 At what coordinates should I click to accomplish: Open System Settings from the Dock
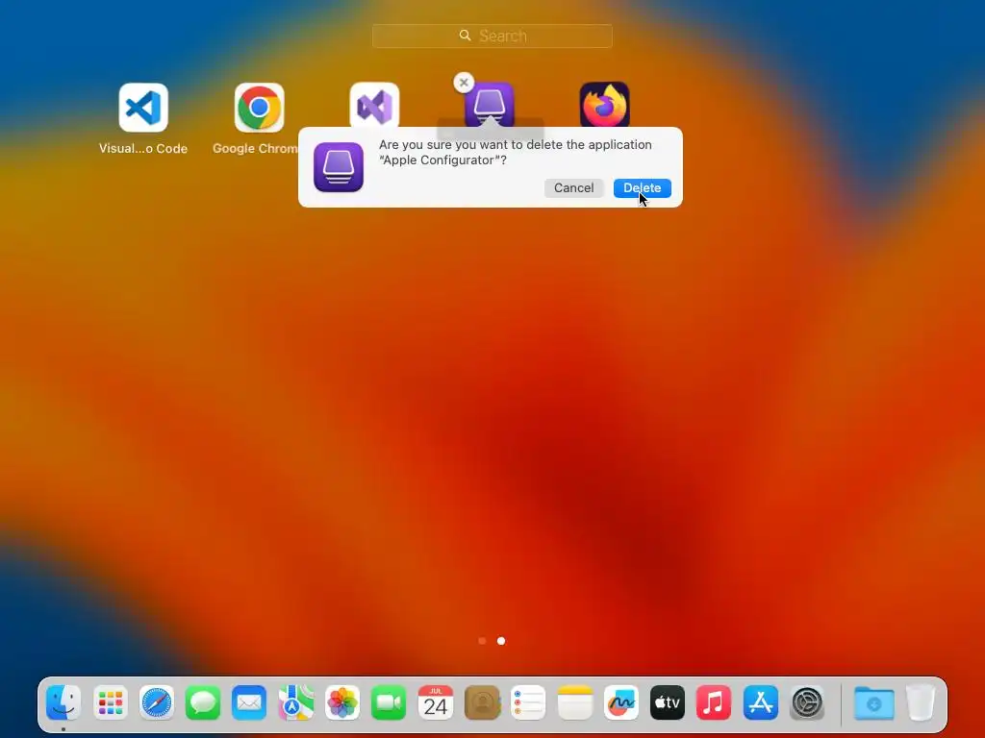tap(807, 702)
